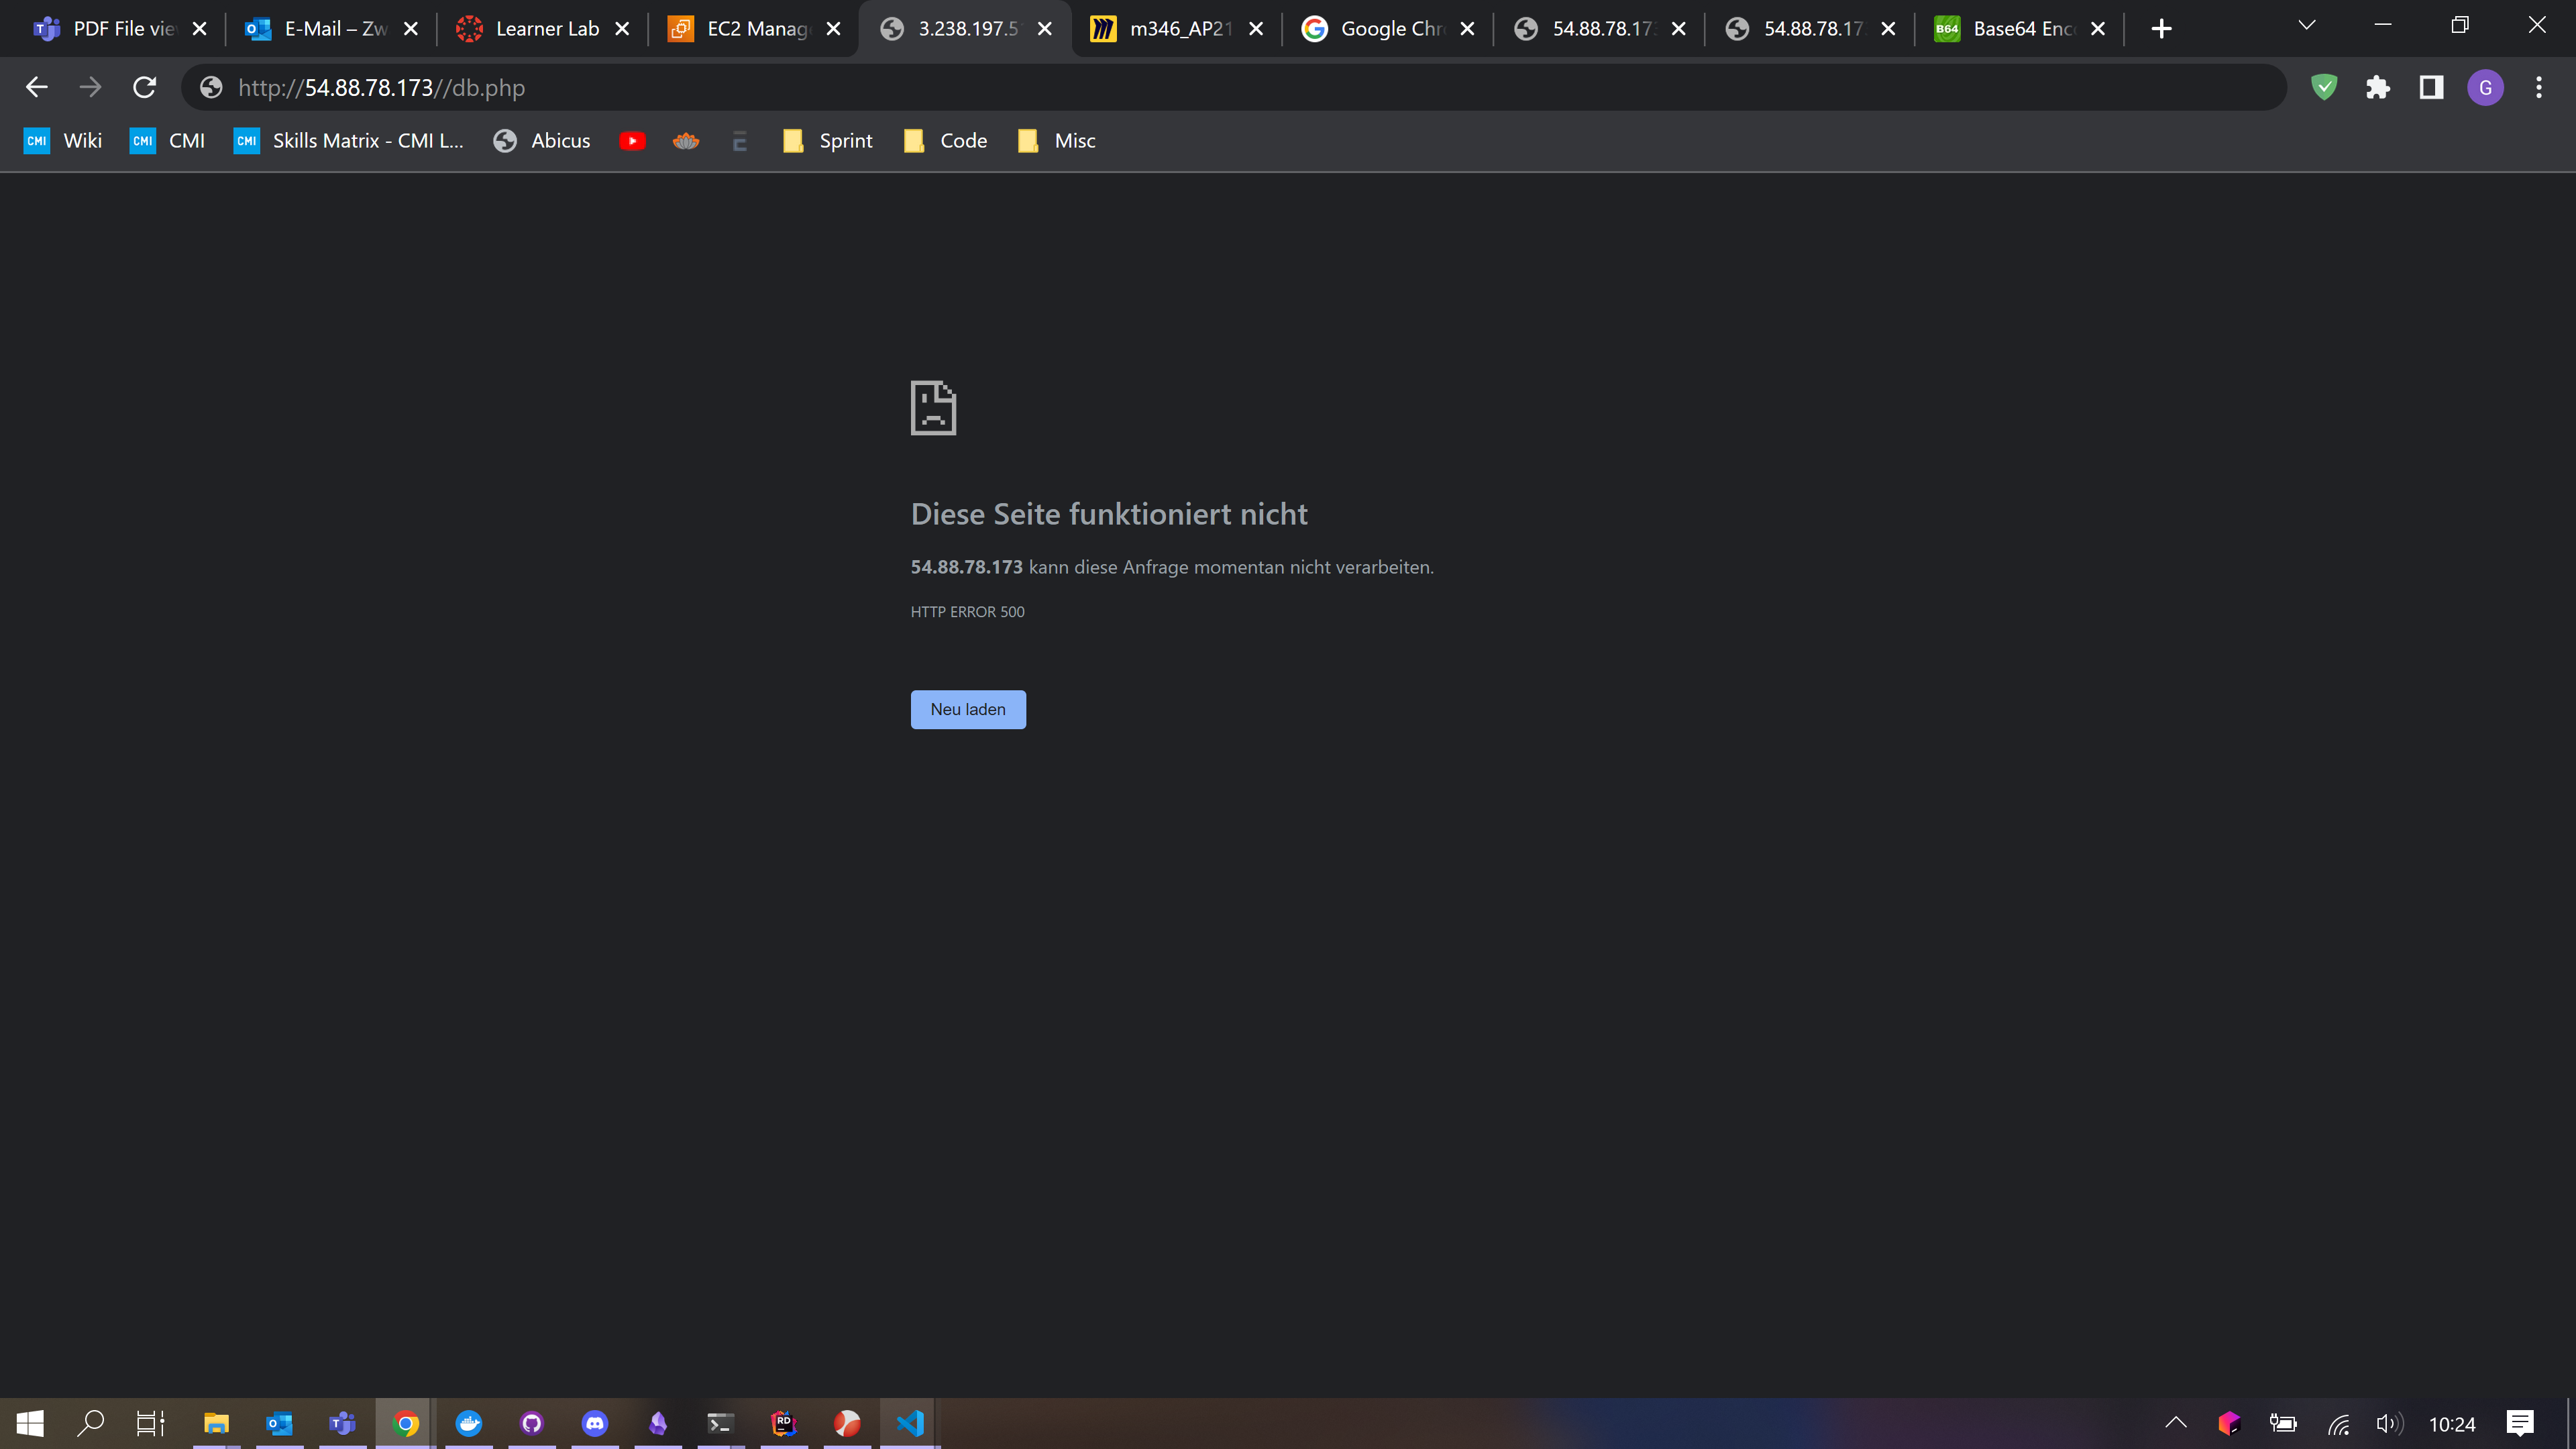Open the Wiki bookmark

click(63, 141)
